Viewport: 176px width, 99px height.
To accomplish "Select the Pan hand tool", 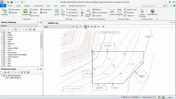I will (103, 27).
